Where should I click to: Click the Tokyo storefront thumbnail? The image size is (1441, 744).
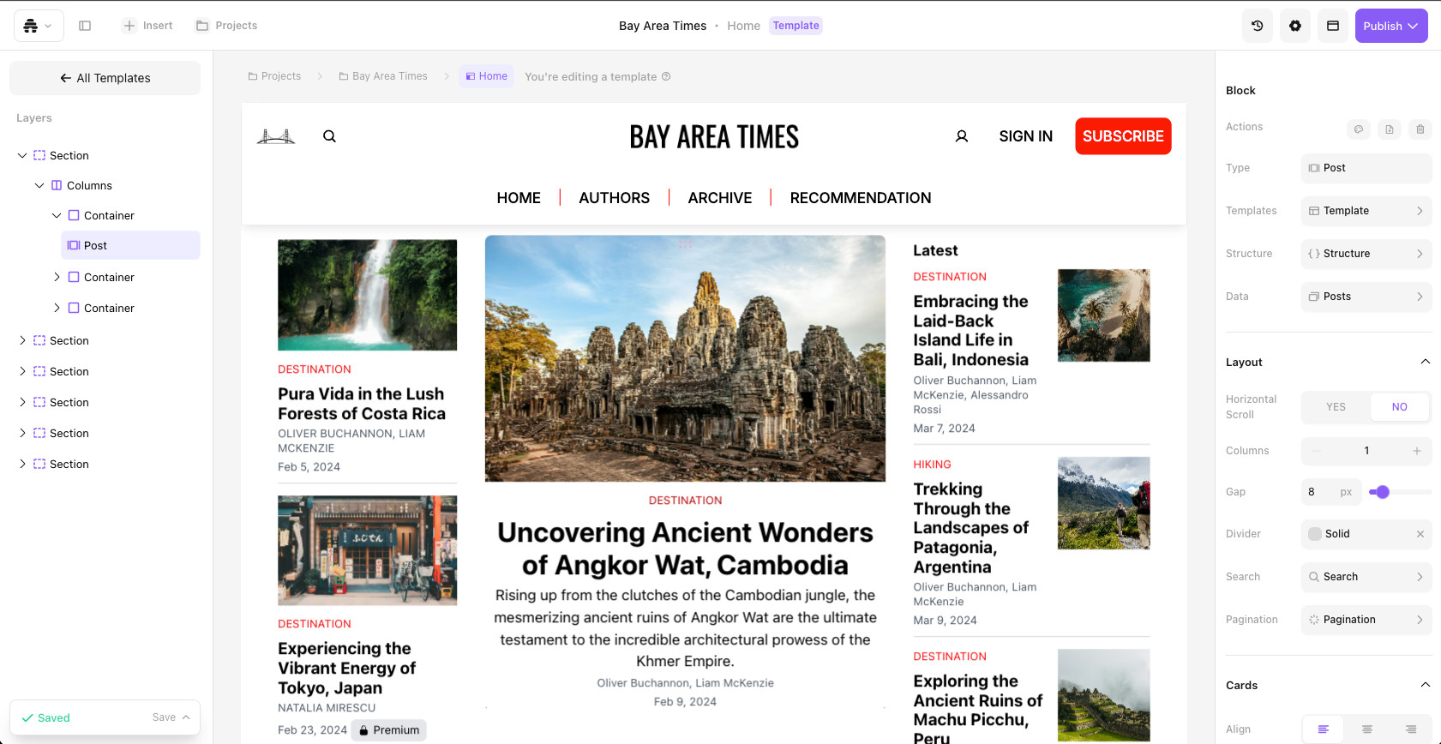(x=367, y=550)
